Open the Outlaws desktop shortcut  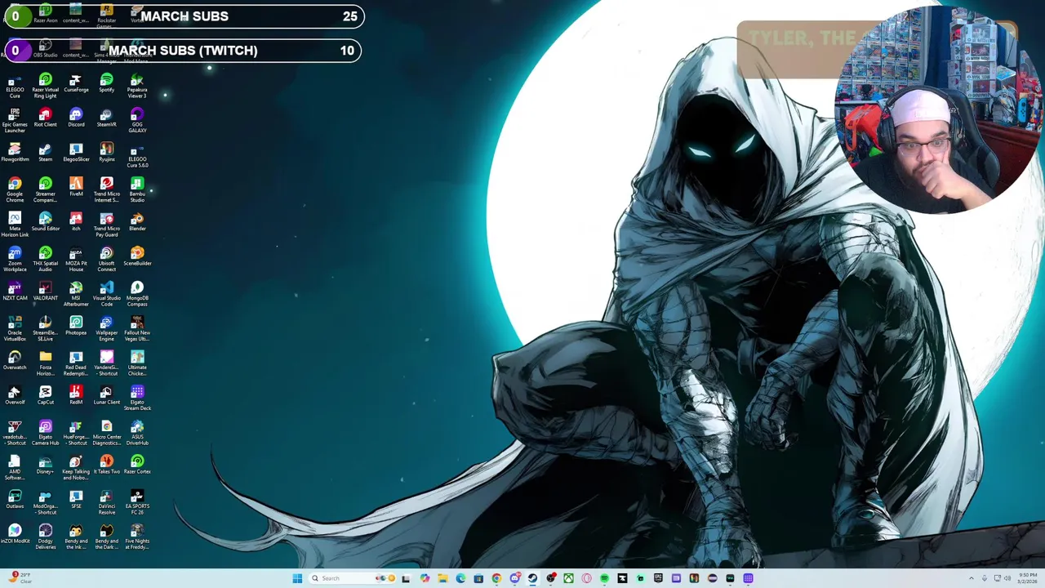click(15, 499)
